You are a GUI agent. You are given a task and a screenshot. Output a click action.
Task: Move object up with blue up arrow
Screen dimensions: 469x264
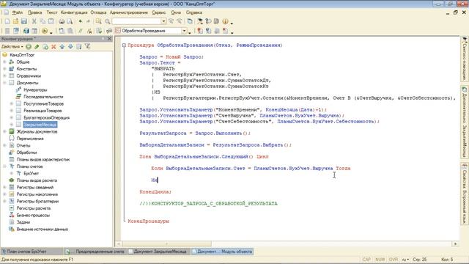pos(62,47)
